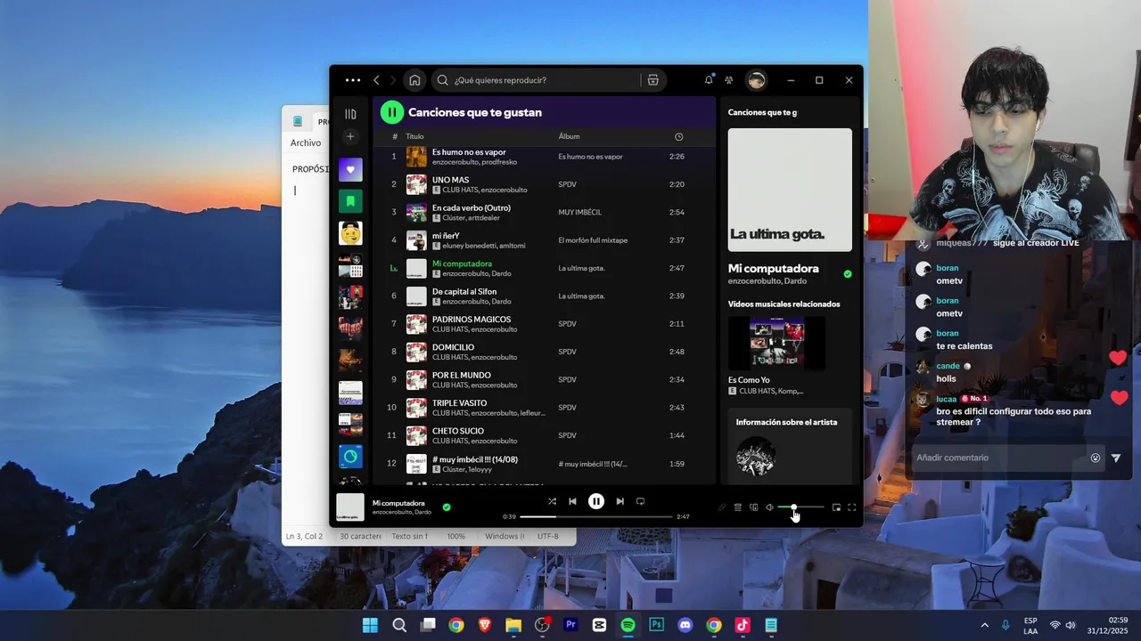Mute with the speaker volume icon
The width and height of the screenshot is (1141, 641).
770,507
